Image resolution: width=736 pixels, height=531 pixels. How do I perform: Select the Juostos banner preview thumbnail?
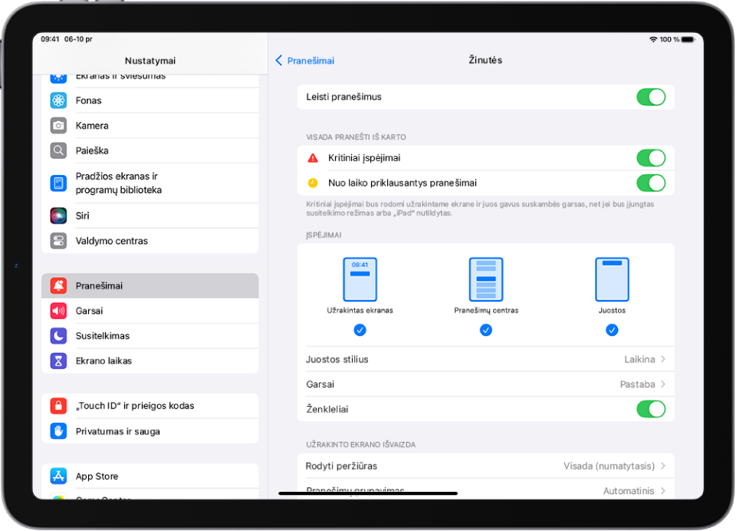612,279
